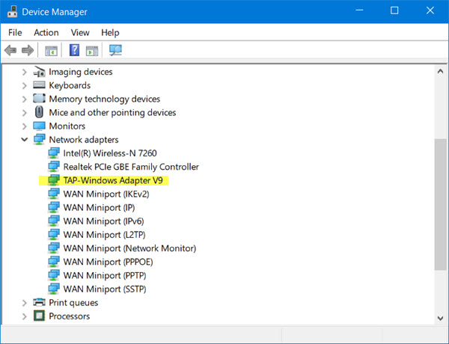Open the View menu
Screen dimensions: 449x344
[80, 33]
